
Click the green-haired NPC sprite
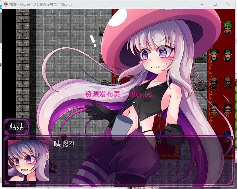click(228, 28)
